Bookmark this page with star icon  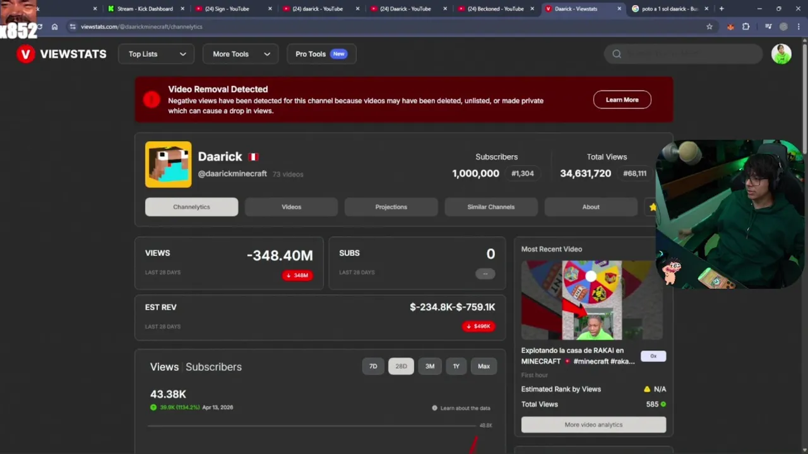[710, 26]
